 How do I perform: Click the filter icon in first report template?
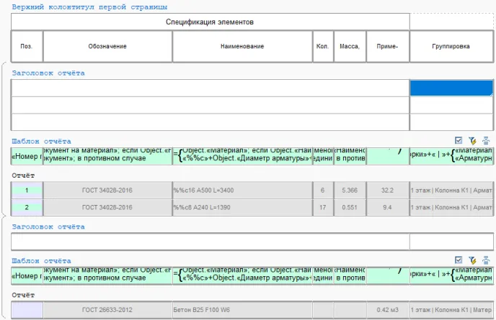[x=472, y=141]
